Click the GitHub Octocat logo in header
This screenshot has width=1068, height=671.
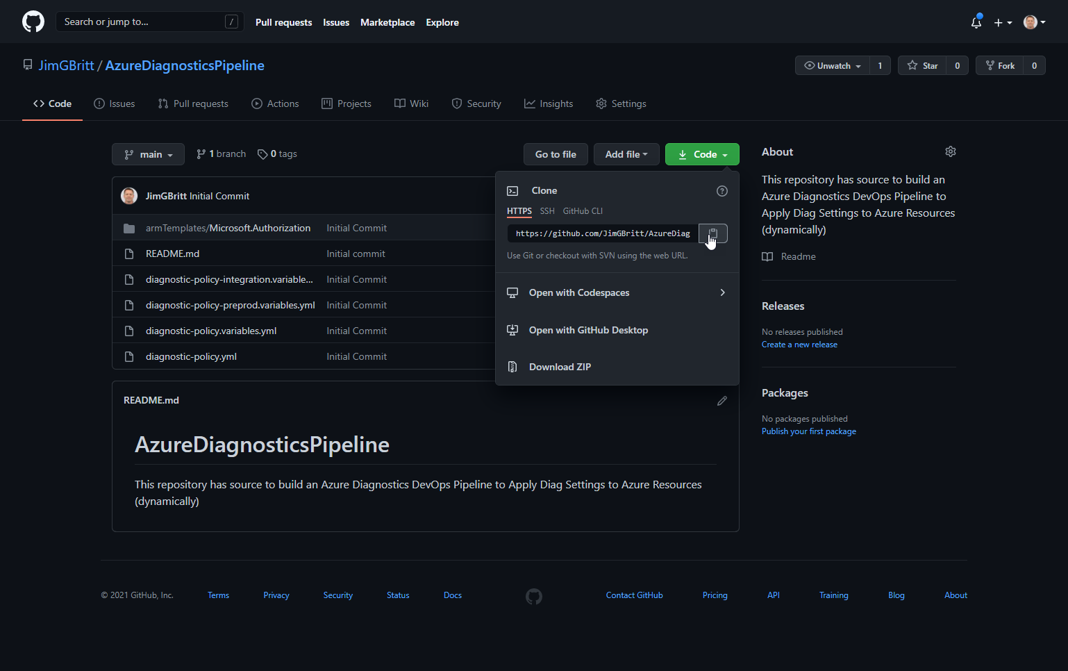[x=33, y=22]
